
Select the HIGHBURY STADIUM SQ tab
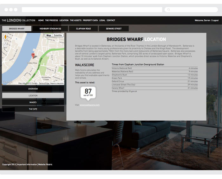(50, 29)
